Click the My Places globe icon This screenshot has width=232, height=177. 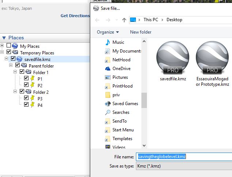pyautogui.click(x=15, y=46)
